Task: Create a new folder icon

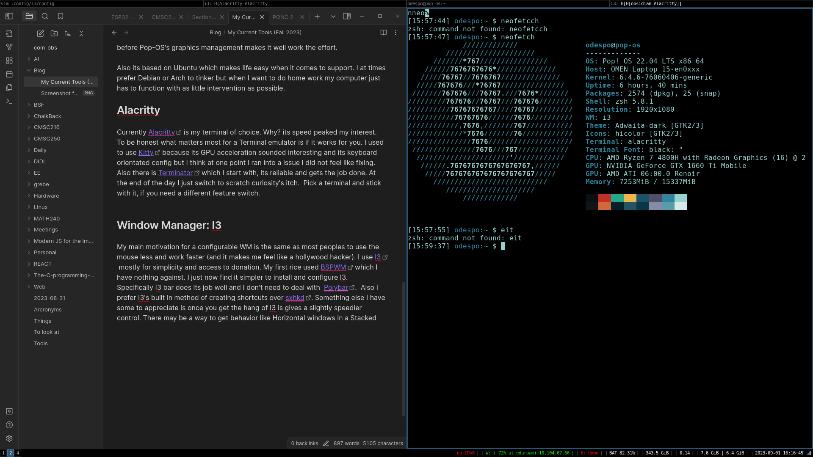Action: point(54,33)
